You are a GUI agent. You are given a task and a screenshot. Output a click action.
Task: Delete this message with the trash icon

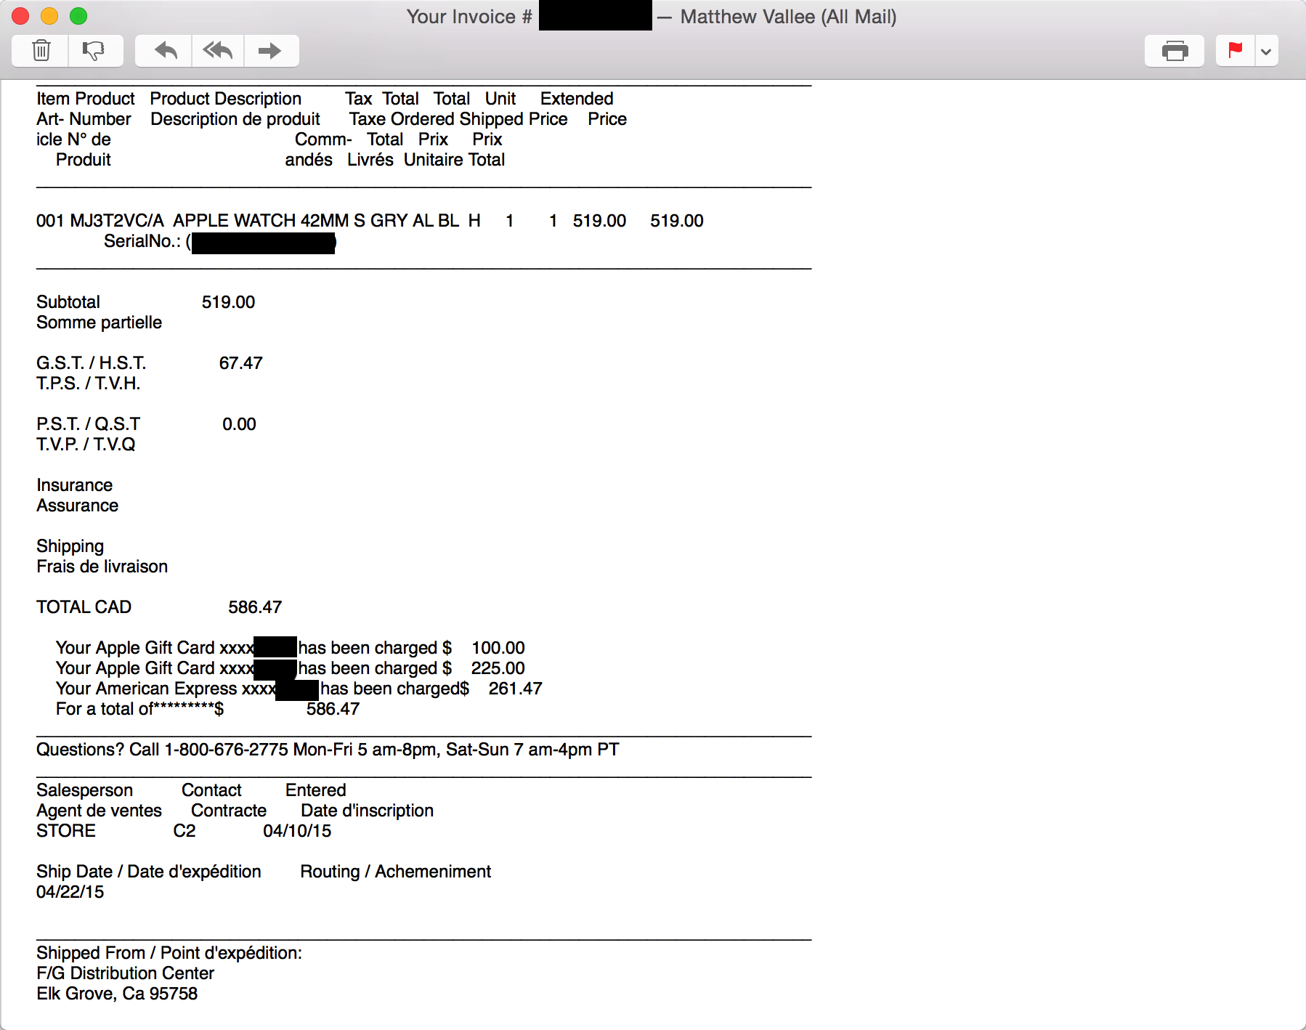tap(41, 51)
